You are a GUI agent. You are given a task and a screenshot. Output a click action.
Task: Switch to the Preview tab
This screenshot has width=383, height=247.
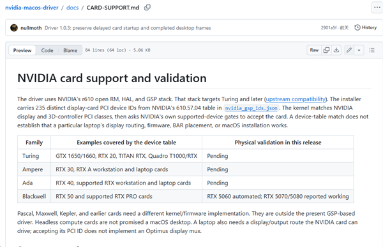pos(22,50)
